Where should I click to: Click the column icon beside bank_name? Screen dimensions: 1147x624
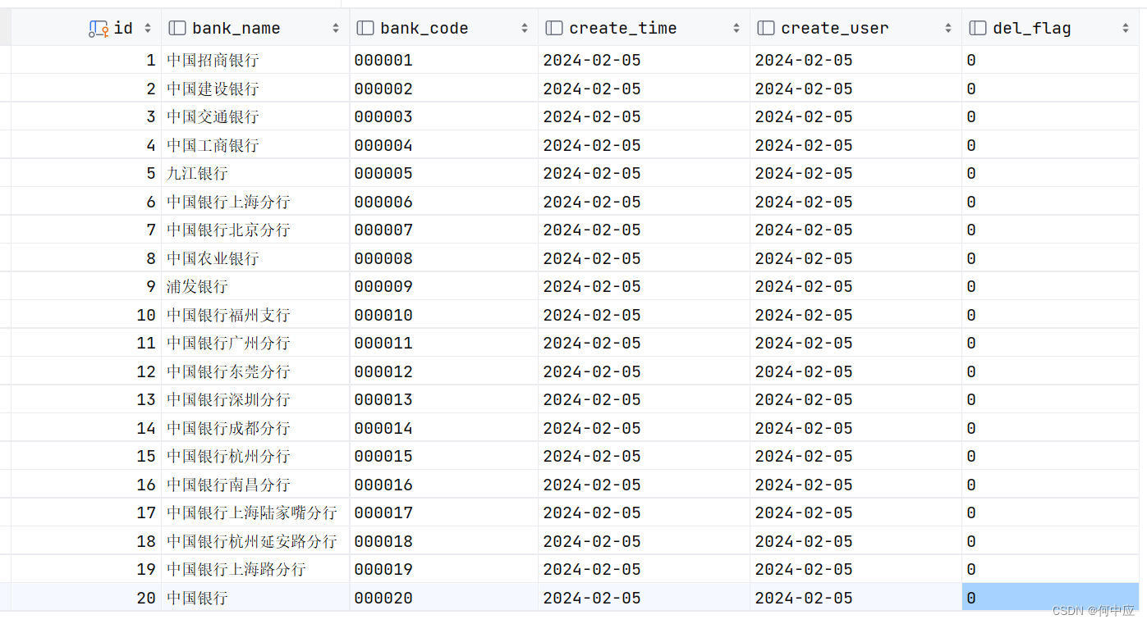click(x=177, y=28)
